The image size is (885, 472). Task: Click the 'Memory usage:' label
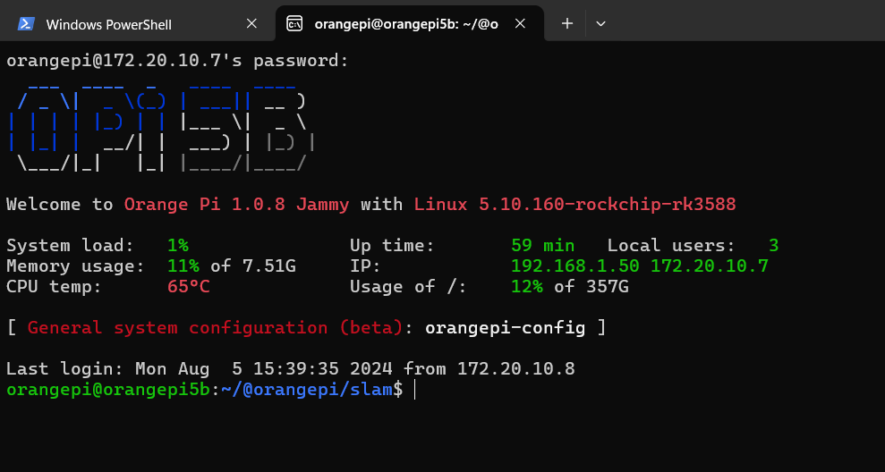76,265
